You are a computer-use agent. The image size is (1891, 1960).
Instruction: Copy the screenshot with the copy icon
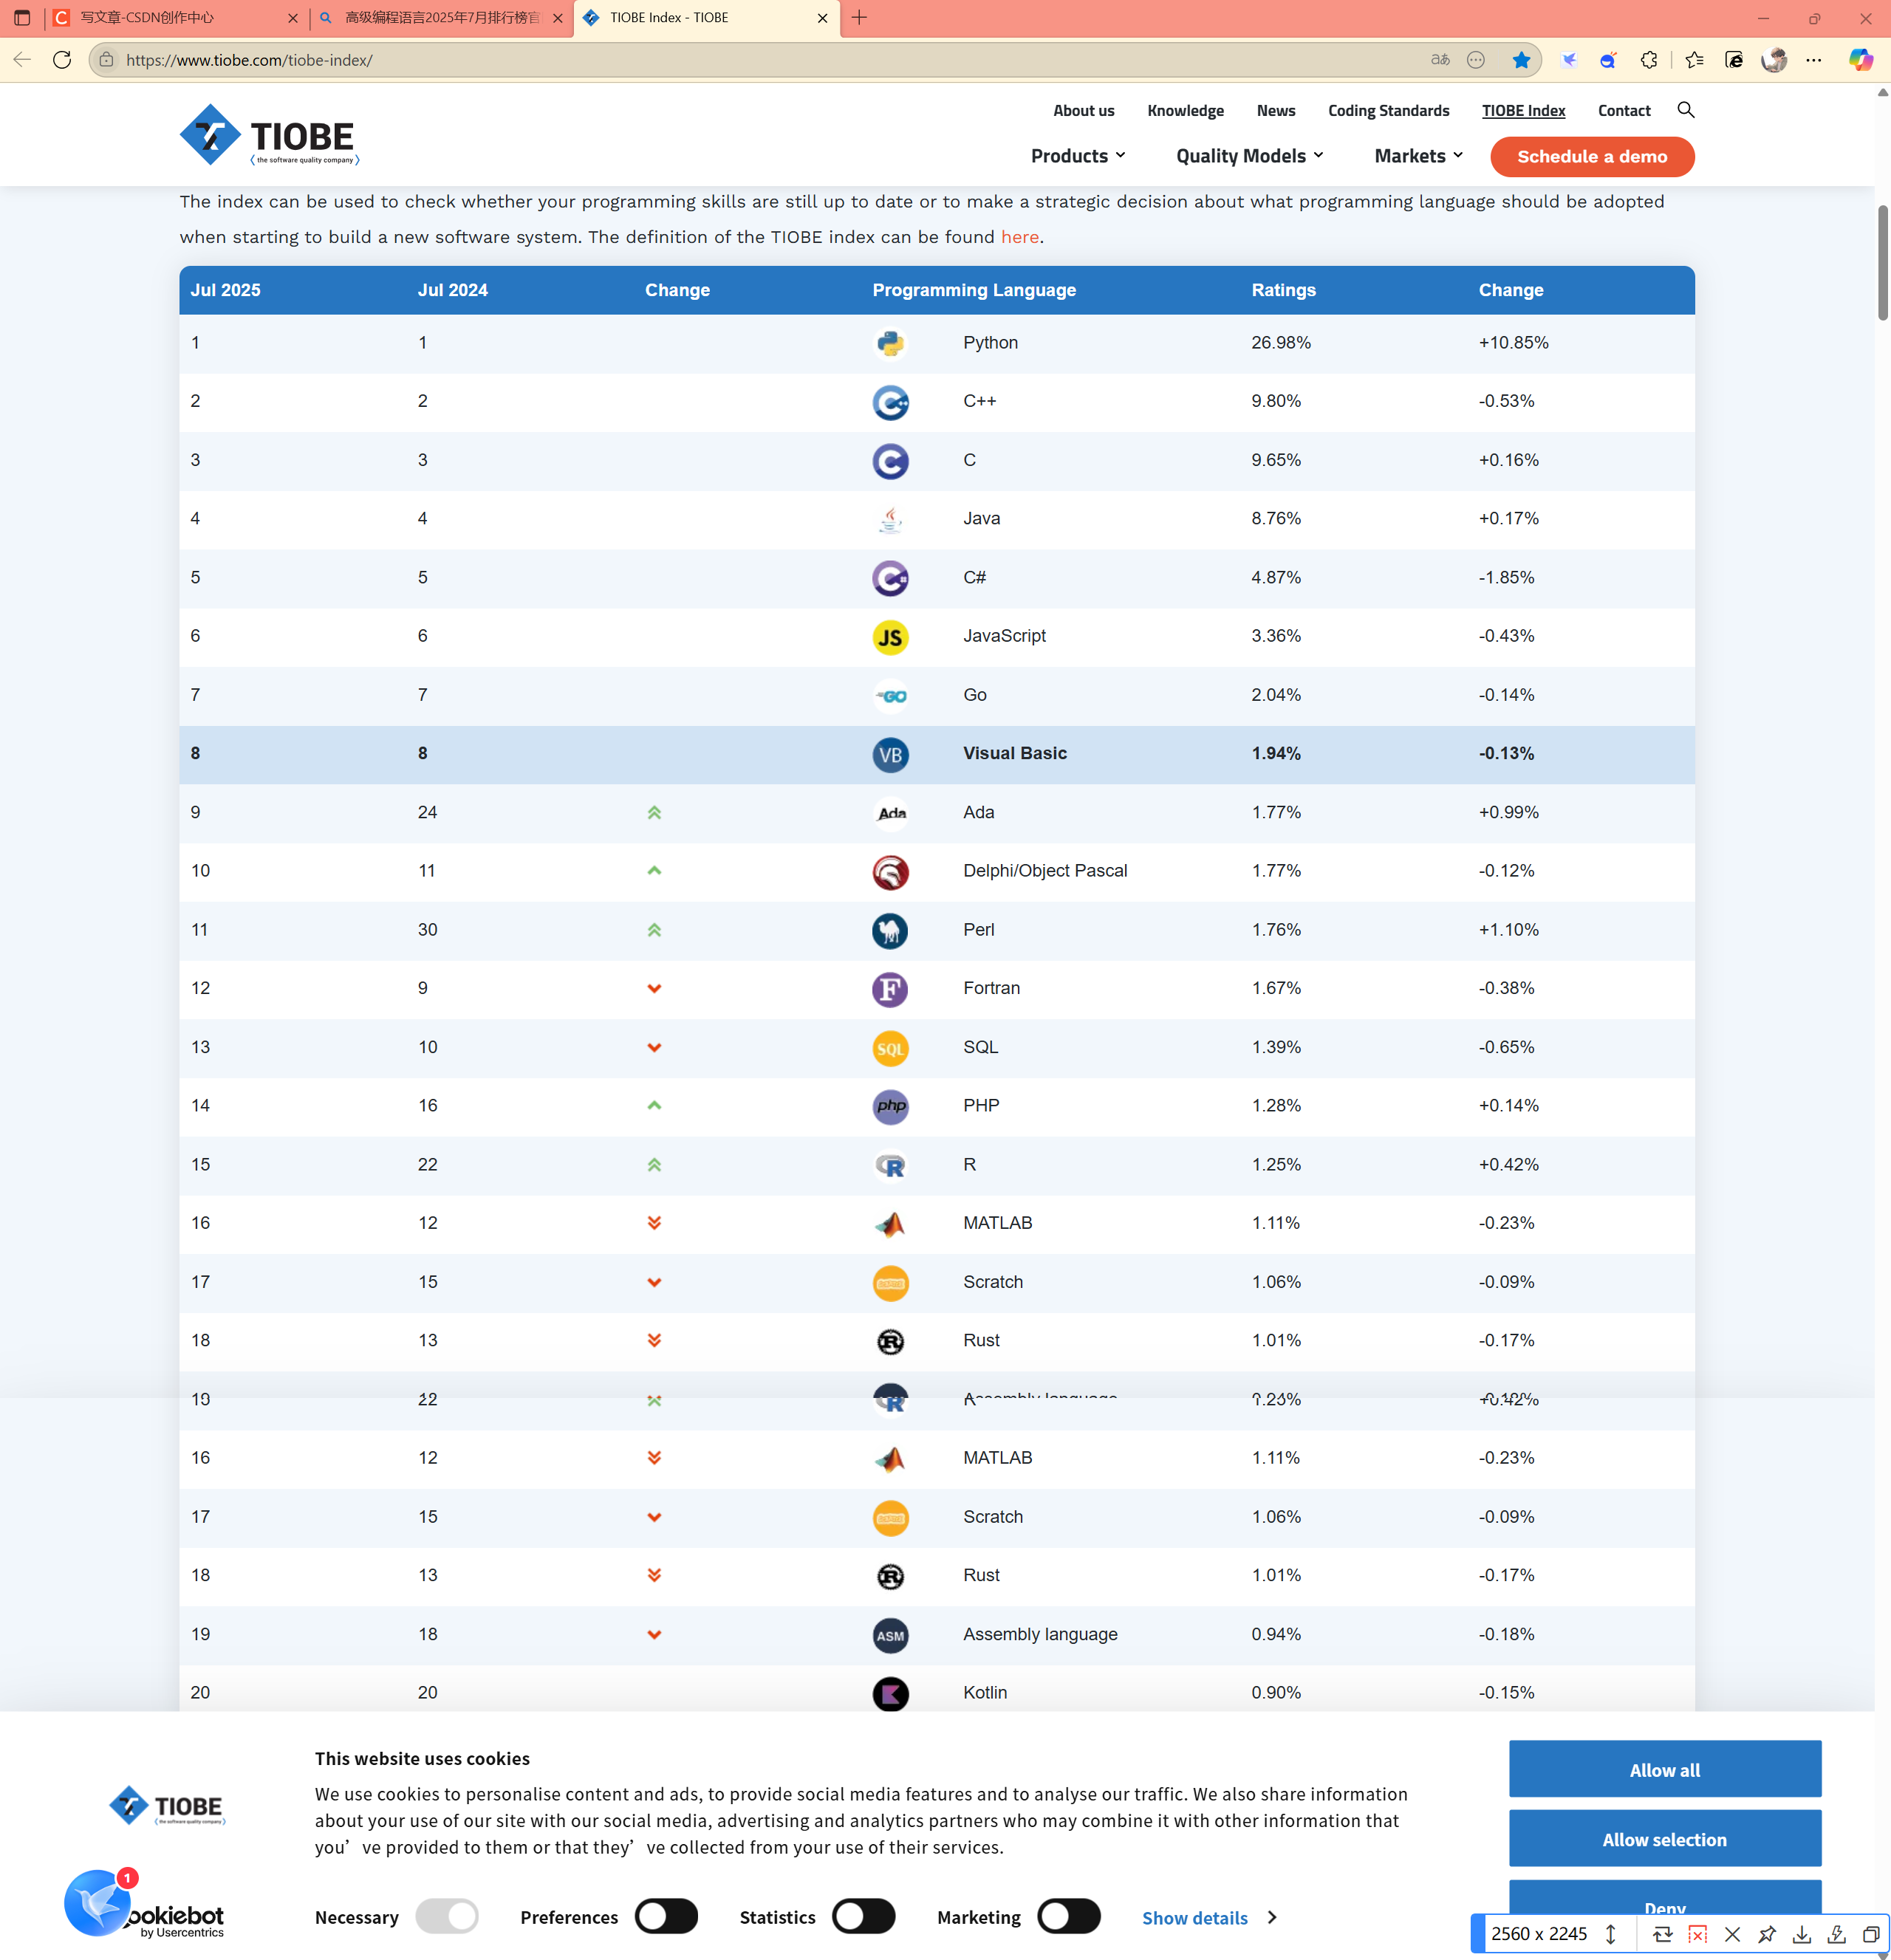coord(1870,1934)
